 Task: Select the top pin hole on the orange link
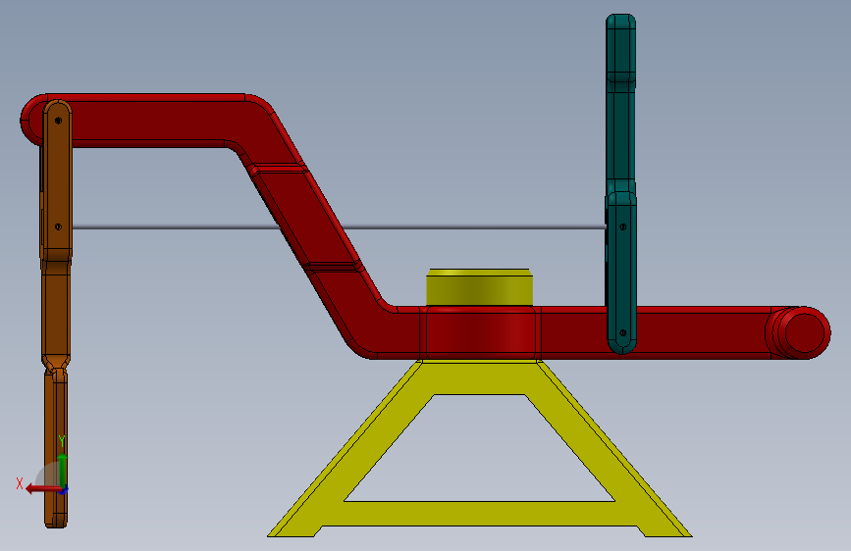pos(59,121)
